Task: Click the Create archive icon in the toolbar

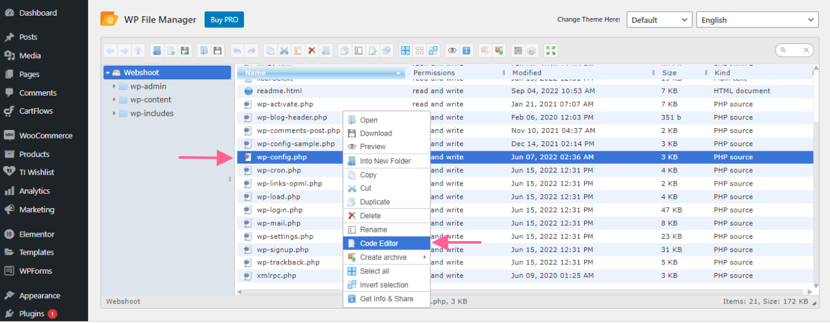Action: point(499,51)
